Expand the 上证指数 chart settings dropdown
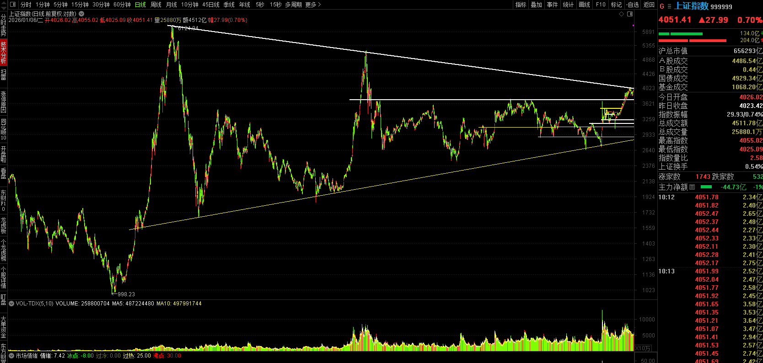The image size is (763, 363). (81, 14)
